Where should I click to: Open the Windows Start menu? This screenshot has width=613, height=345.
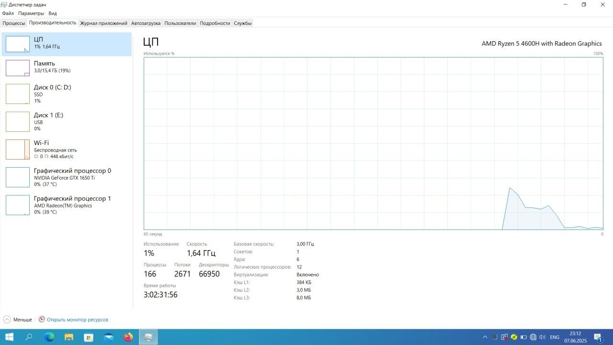(9, 337)
